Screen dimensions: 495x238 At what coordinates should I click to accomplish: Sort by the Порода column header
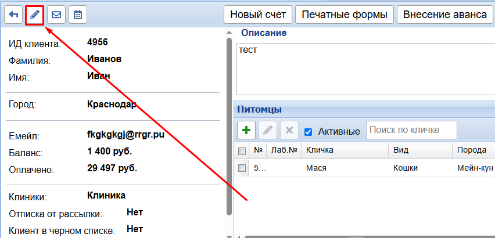(x=474, y=150)
